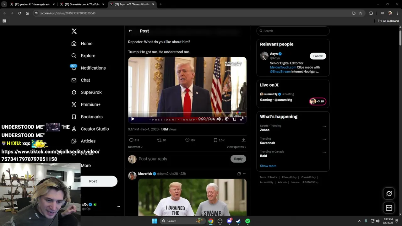Screen dimensions: 402x226
Task: Open Chat in the sidebar
Action: (81, 80)
